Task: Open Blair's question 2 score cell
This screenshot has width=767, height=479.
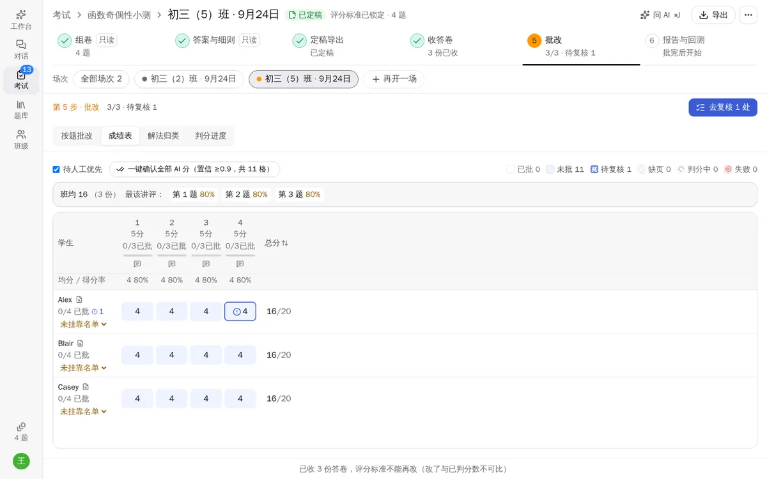Action: (172, 355)
